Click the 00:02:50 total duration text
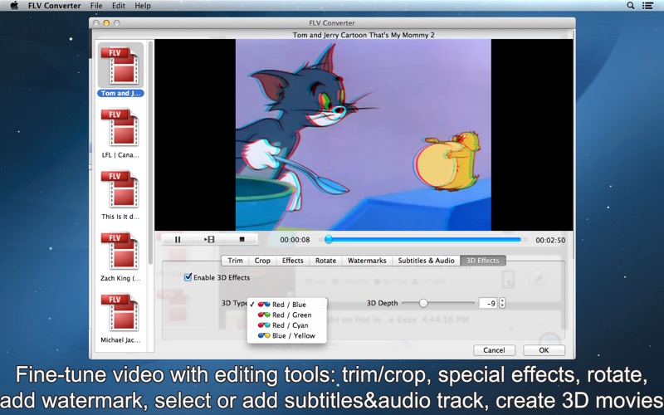 coord(550,240)
